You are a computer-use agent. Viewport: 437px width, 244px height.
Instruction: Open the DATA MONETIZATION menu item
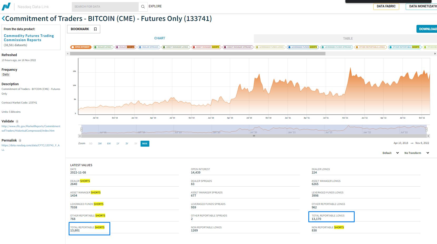click(x=421, y=7)
